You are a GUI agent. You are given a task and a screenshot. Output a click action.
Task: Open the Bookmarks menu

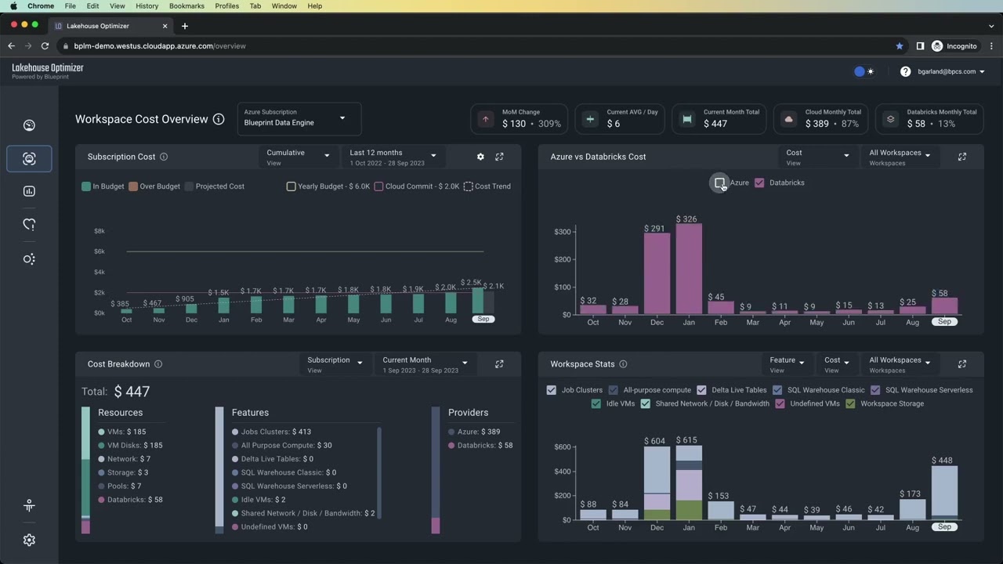click(186, 5)
